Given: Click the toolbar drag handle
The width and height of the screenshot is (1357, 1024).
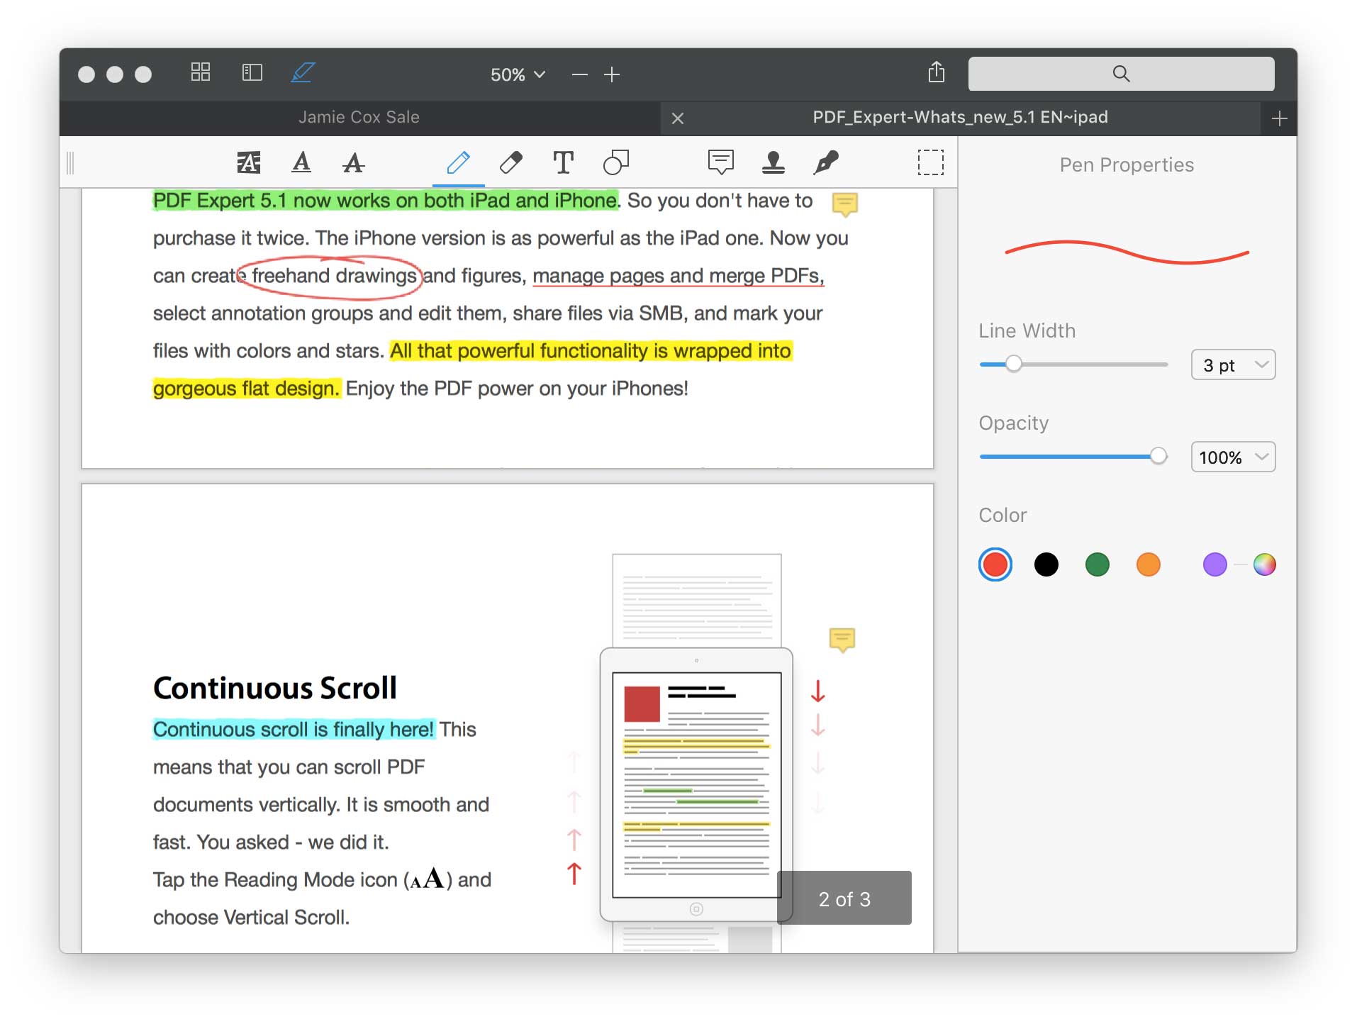Looking at the screenshot, I should coord(70,162).
